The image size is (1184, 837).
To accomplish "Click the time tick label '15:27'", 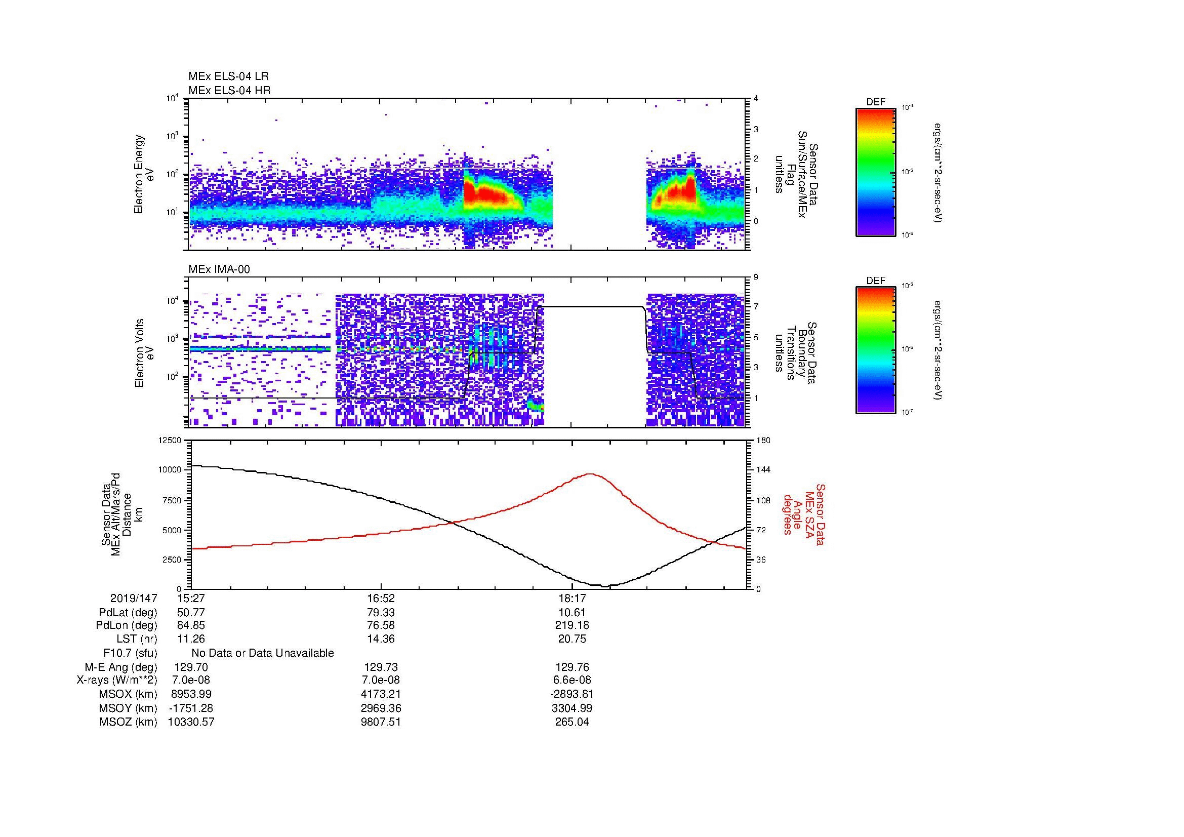I will (x=191, y=598).
